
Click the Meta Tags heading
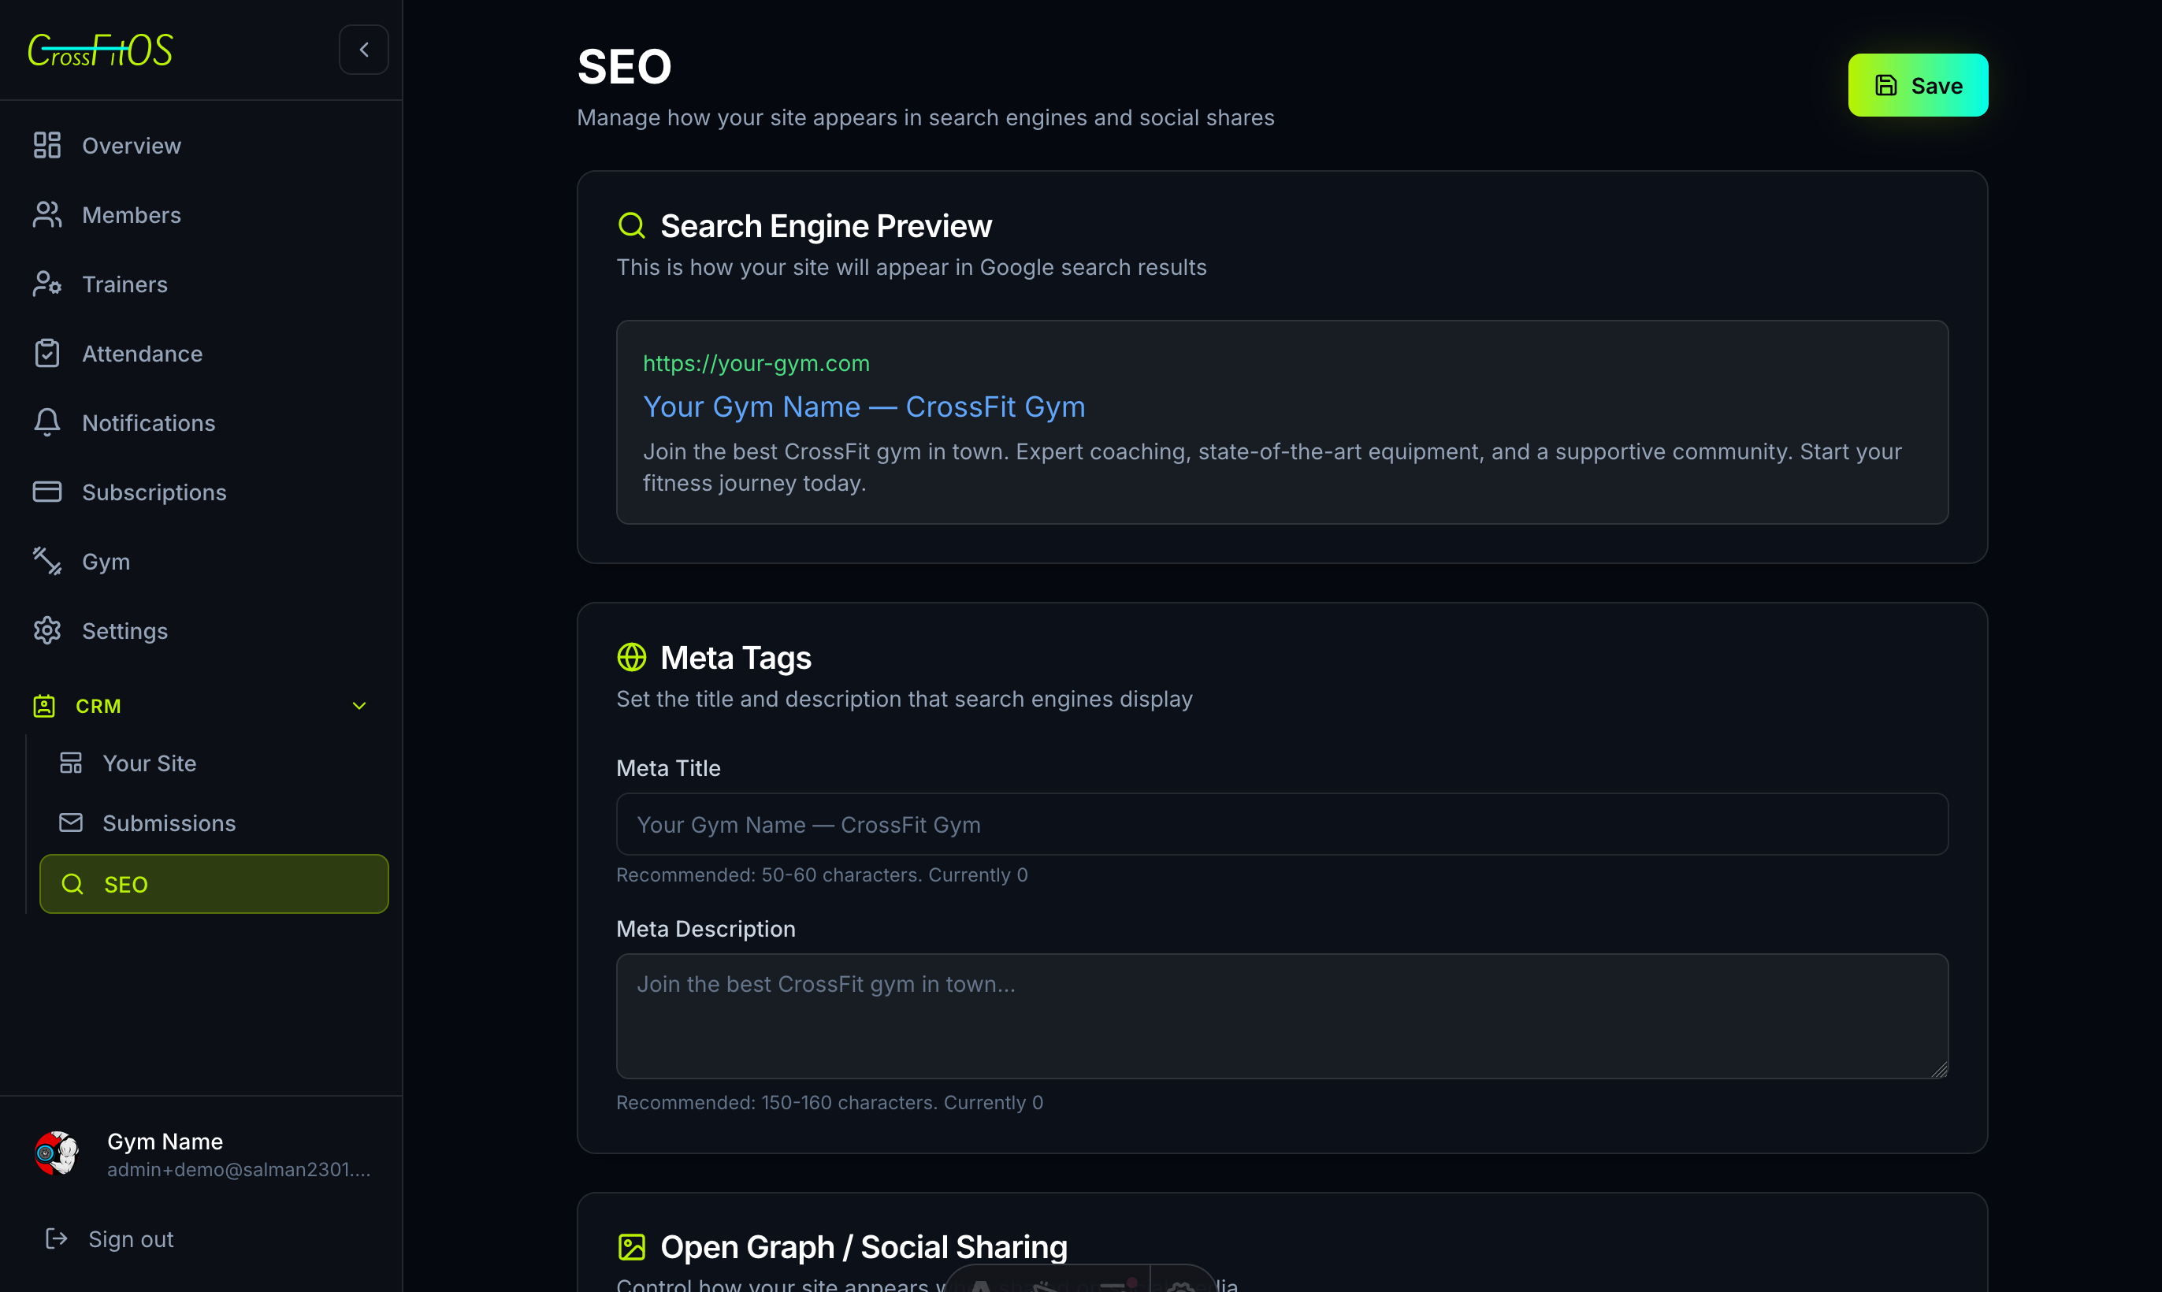[736, 657]
